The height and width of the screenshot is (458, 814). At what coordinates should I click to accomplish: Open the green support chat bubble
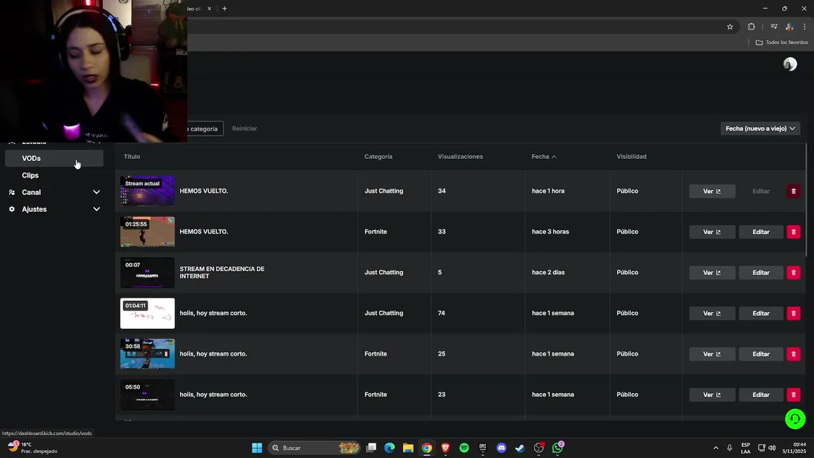(795, 419)
